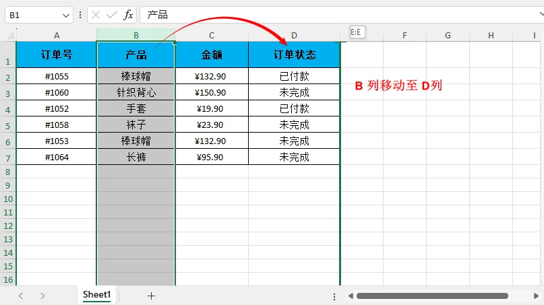
Task: Expand the formula bar with right chevron
Action: (x=541, y=14)
